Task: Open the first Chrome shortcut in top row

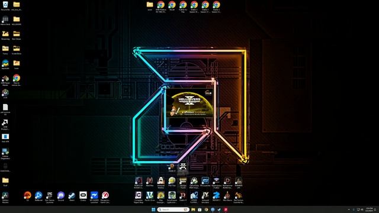Action: point(160,7)
